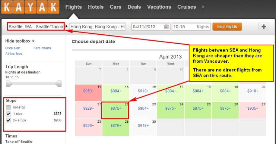276x144 pixels.
Task: Enable the nonstop checkbox
Action: [x=8, y=107]
